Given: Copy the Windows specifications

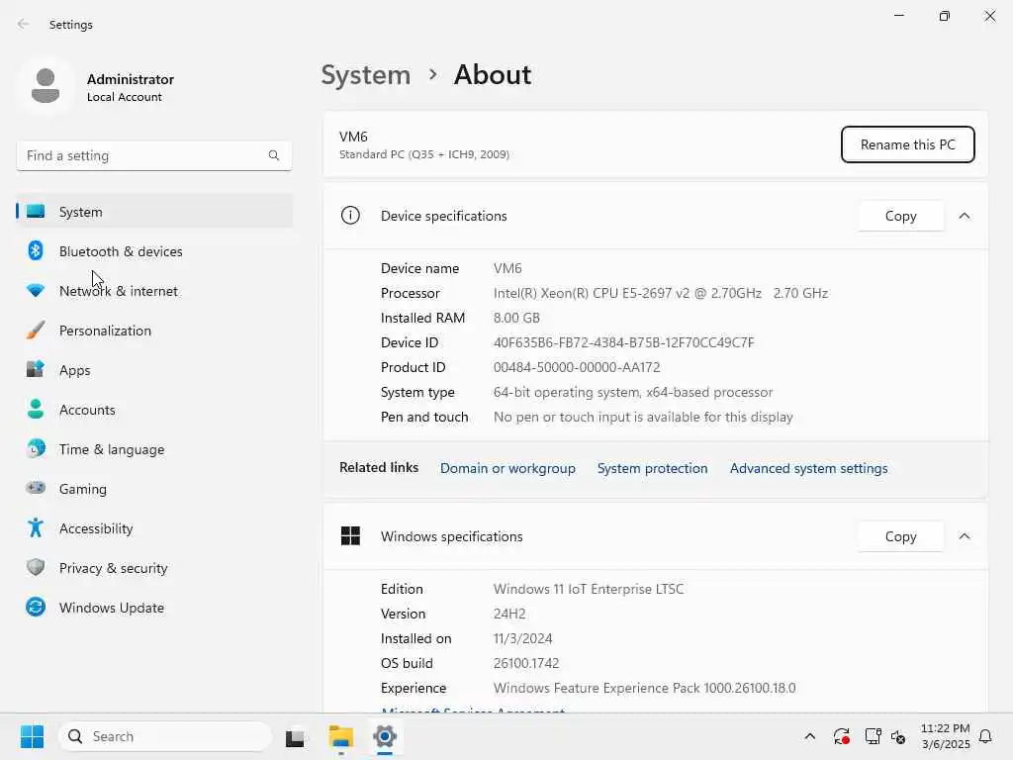Looking at the screenshot, I should point(900,536).
